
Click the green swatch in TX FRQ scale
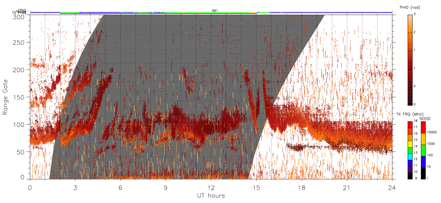coord(410,150)
